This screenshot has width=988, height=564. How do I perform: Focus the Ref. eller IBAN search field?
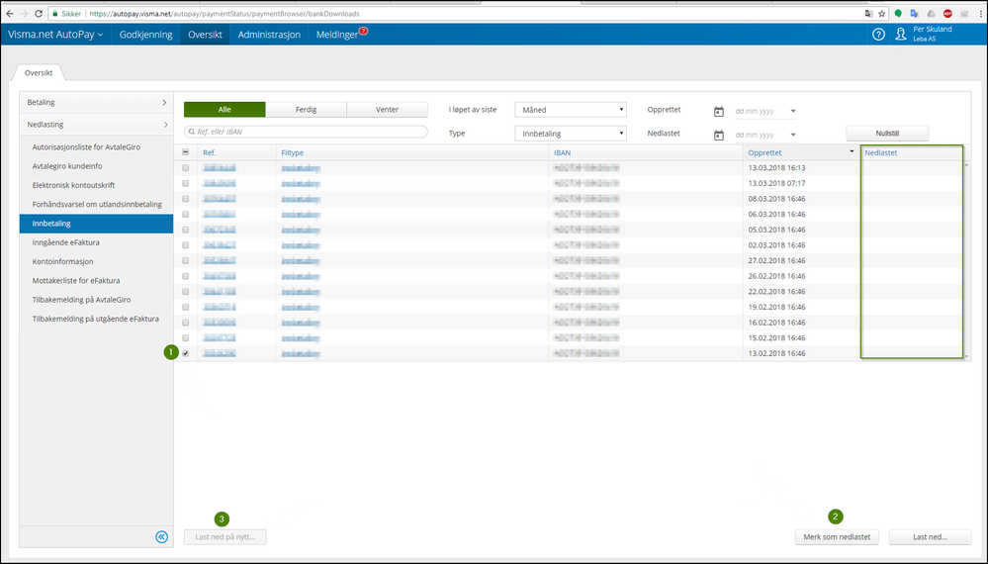coord(306,132)
